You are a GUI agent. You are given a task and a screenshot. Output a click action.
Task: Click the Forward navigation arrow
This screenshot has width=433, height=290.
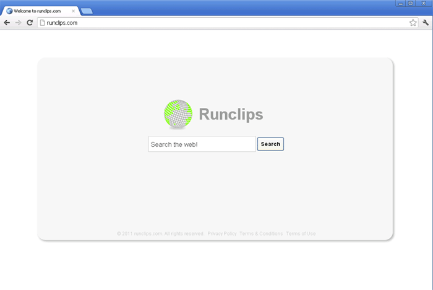18,23
